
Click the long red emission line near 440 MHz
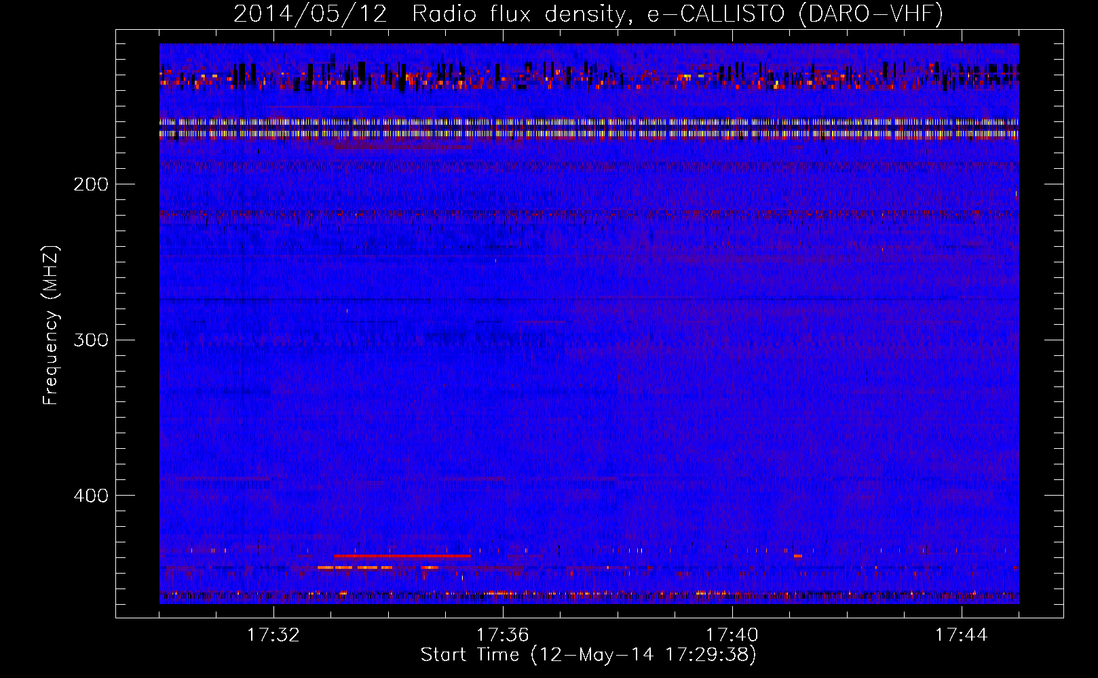(x=402, y=556)
